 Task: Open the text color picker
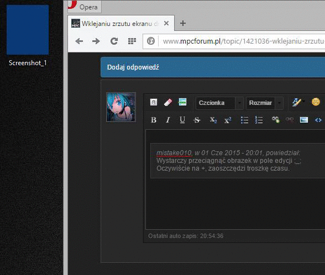pos(298,102)
